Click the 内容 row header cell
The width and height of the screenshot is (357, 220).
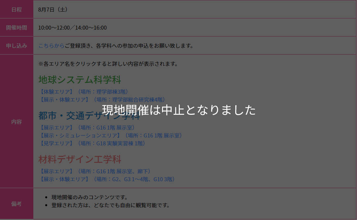16,121
